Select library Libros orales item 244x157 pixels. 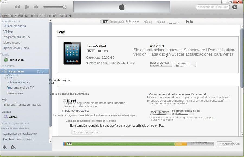pyautogui.click(x=12, y=43)
